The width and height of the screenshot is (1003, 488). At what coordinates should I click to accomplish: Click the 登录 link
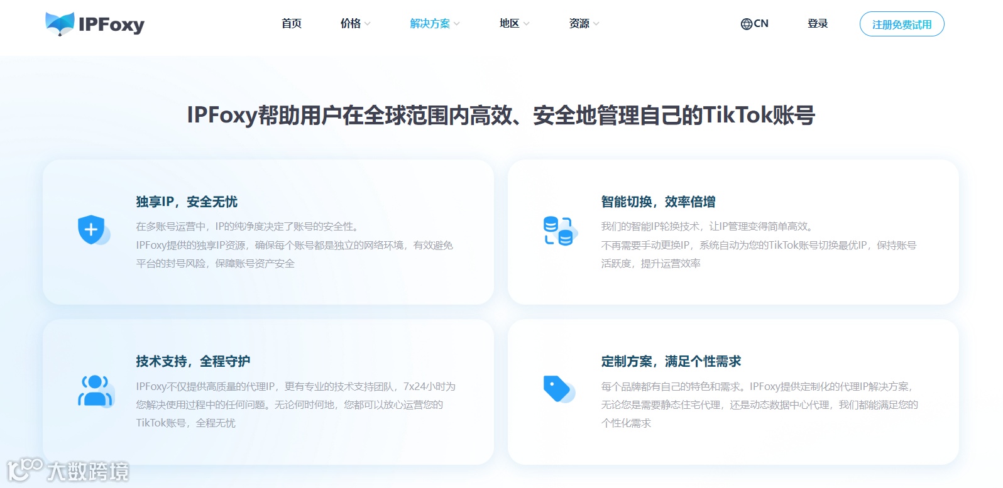click(x=818, y=24)
